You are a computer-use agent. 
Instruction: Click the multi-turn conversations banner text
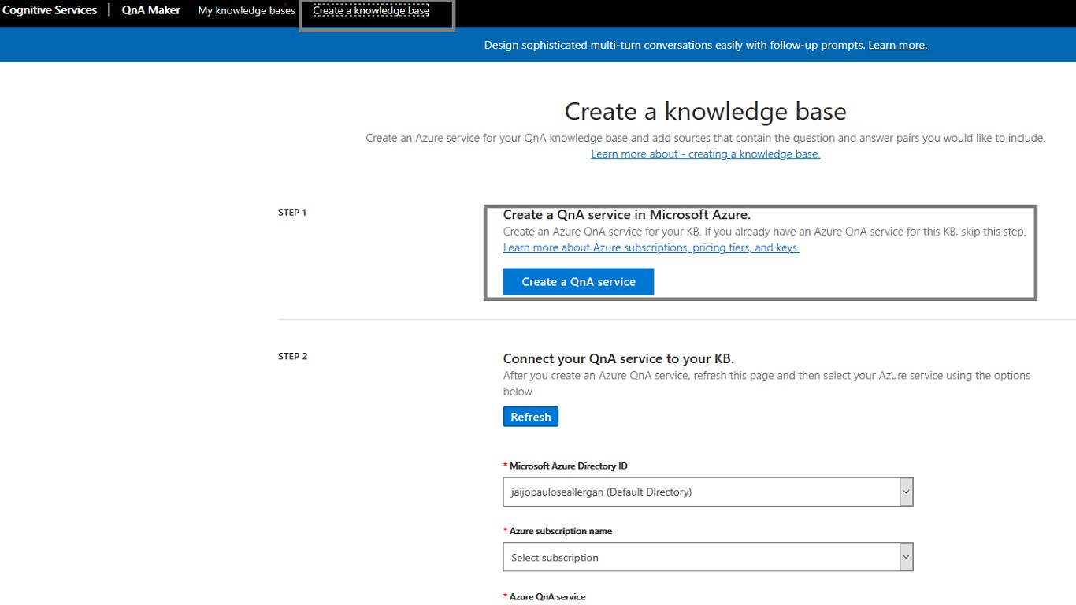pyautogui.click(x=675, y=46)
